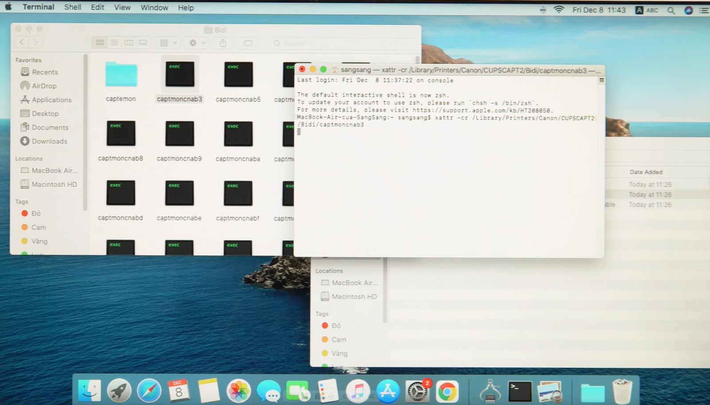Open Finder from the Dock
Screen dimensions: 710x405
coord(89,391)
